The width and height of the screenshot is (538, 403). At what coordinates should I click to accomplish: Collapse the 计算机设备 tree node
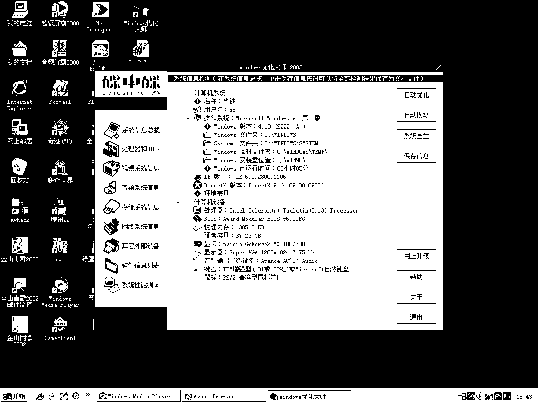pyautogui.click(x=178, y=202)
